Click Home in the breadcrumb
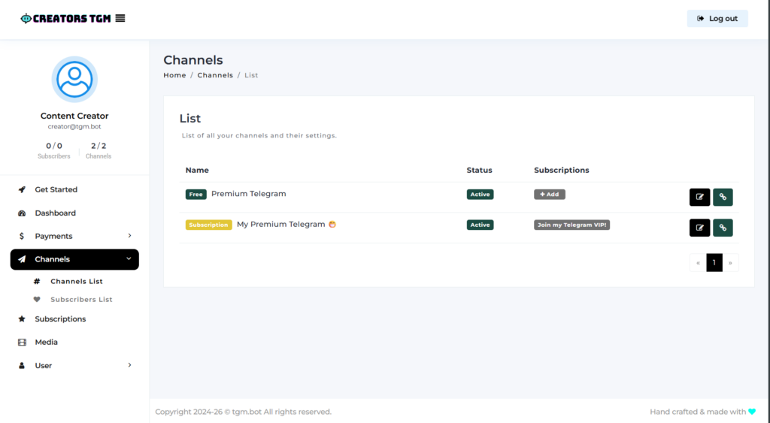 pyautogui.click(x=174, y=75)
